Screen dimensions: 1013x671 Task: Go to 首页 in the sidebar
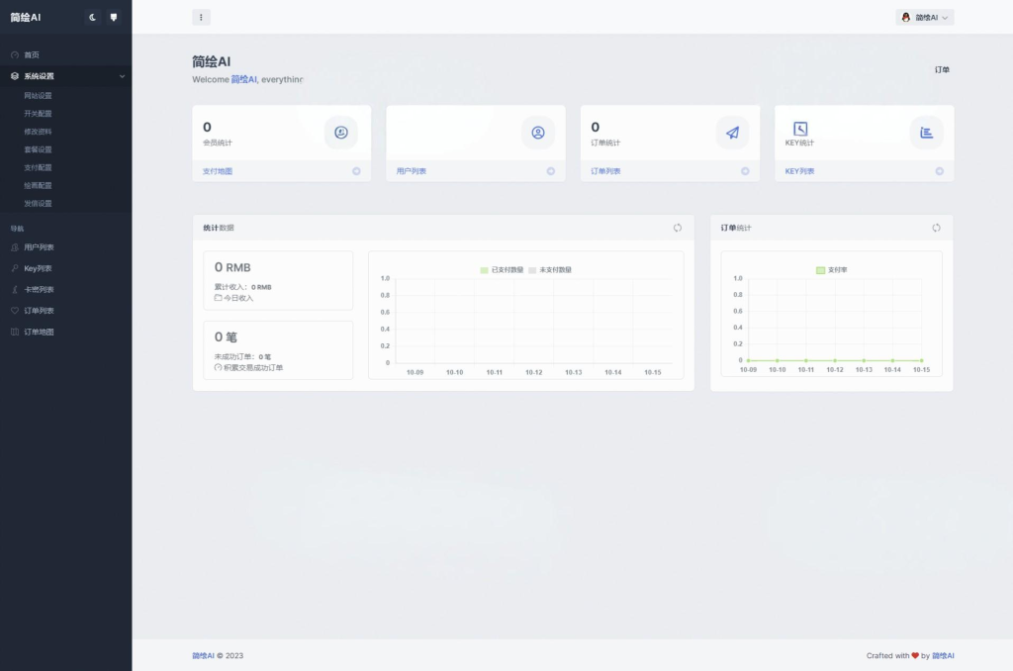click(32, 54)
